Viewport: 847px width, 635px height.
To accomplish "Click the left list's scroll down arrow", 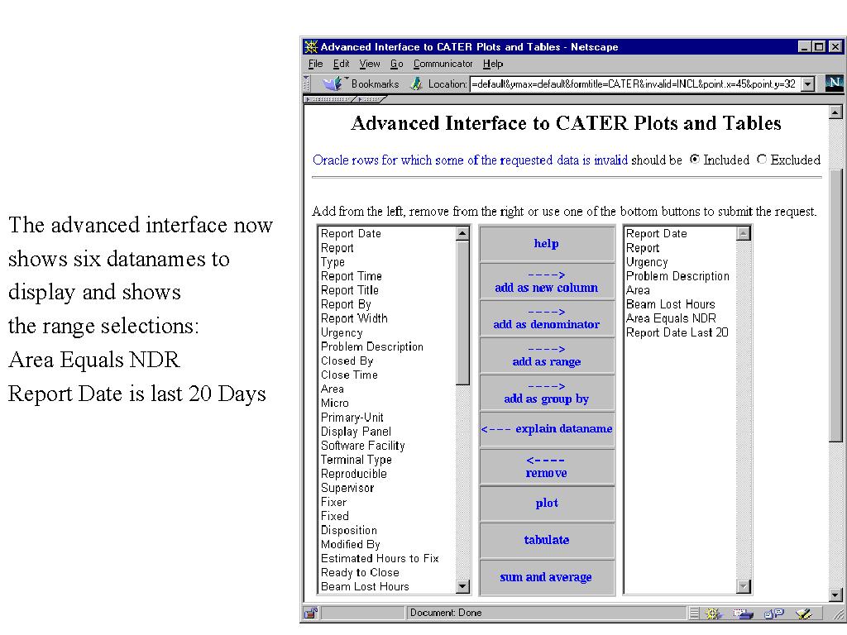I will [x=462, y=586].
